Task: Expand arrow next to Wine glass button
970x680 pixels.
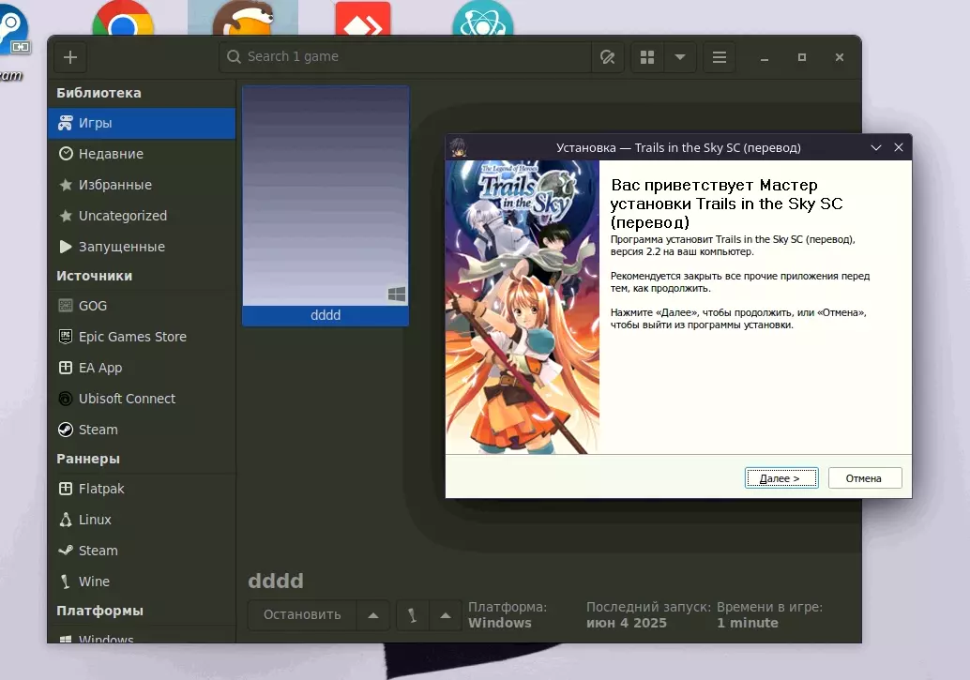Action: [446, 615]
